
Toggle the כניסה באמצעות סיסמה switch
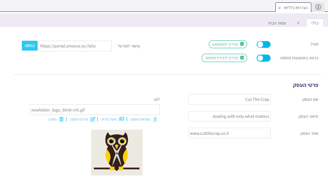[263, 58]
